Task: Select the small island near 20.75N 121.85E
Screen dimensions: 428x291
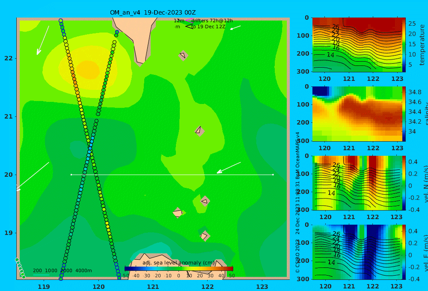Action: [199, 131]
